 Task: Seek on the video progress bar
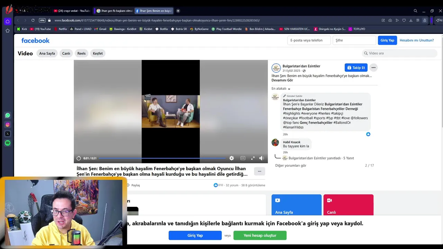click(162, 158)
